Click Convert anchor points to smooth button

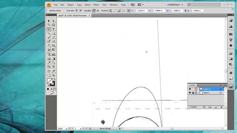coord(81,11)
